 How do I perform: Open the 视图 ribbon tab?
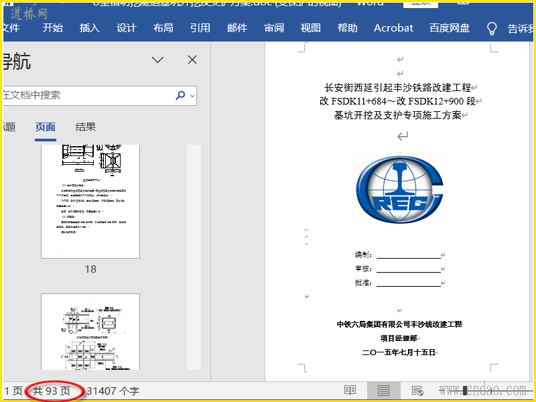311,27
